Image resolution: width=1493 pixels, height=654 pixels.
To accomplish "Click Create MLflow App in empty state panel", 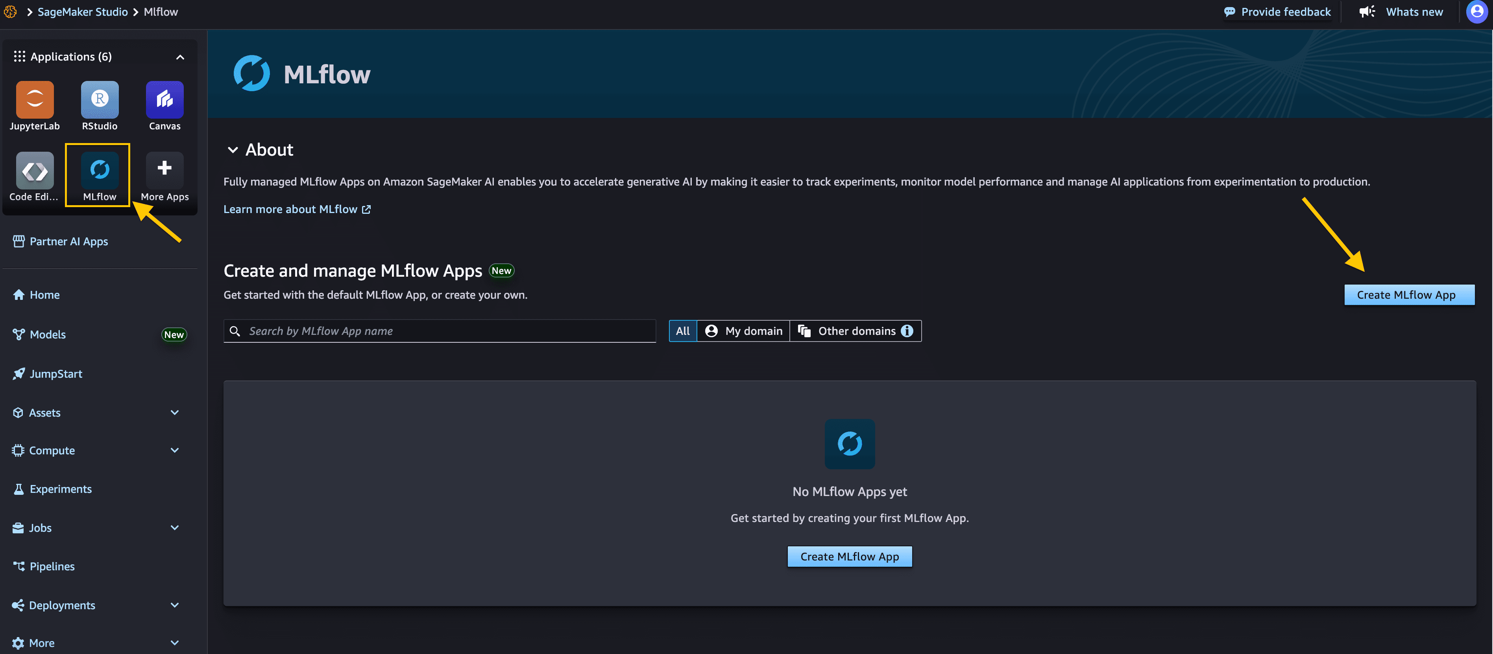I will [x=850, y=556].
